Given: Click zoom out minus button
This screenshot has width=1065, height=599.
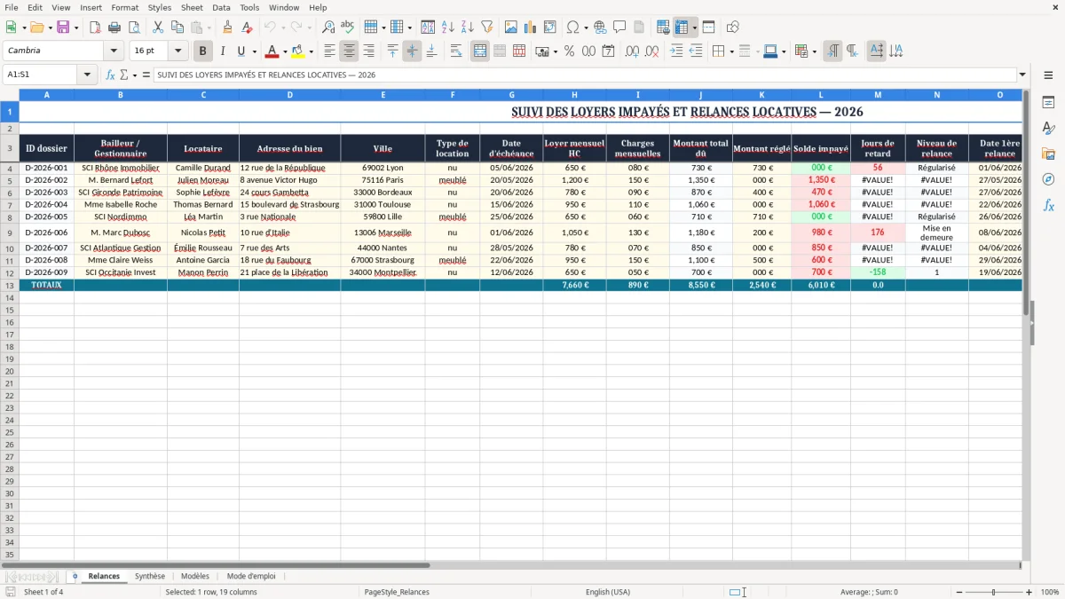Looking at the screenshot, I should [x=958, y=592].
